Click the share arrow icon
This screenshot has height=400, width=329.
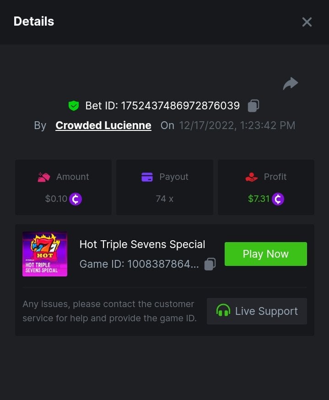pos(291,84)
